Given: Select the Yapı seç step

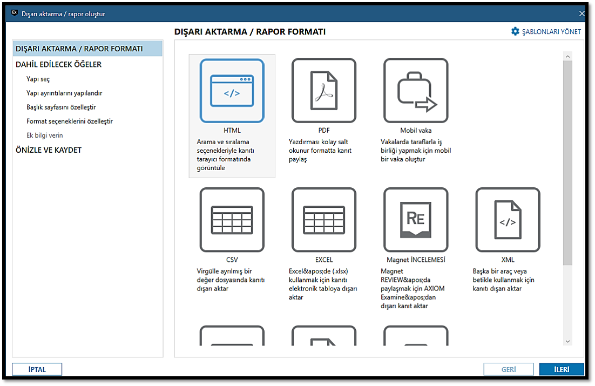Looking at the screenshot, I should (x=38, y=79).
